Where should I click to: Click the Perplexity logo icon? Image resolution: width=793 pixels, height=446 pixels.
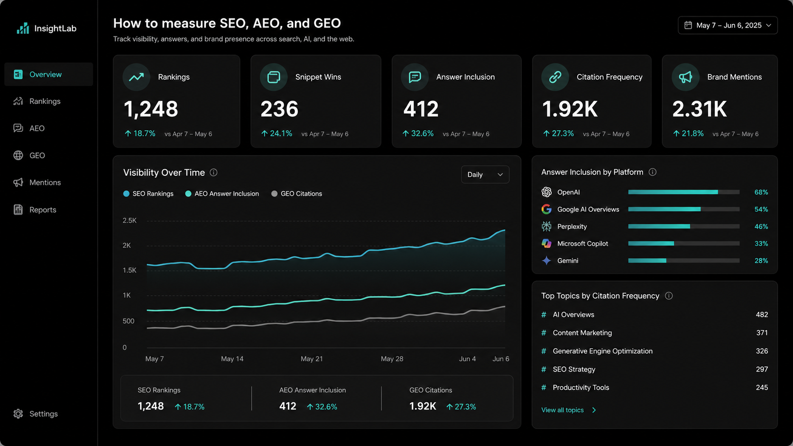click(x=546, y=227)
